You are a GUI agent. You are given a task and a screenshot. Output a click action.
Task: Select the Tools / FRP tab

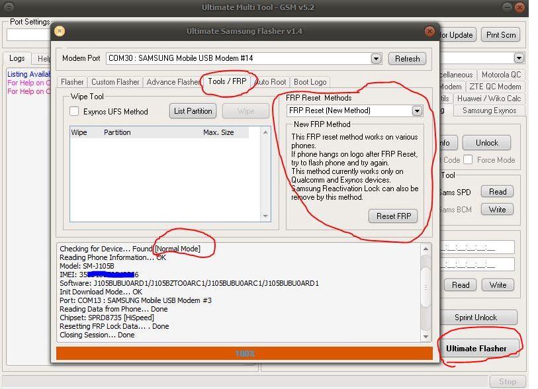pos(228,81)
